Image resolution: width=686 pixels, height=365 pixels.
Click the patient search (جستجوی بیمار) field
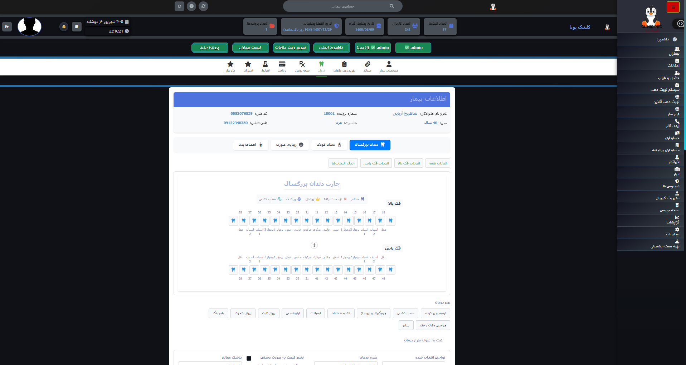pyautogui.click(x=343, y=6)
